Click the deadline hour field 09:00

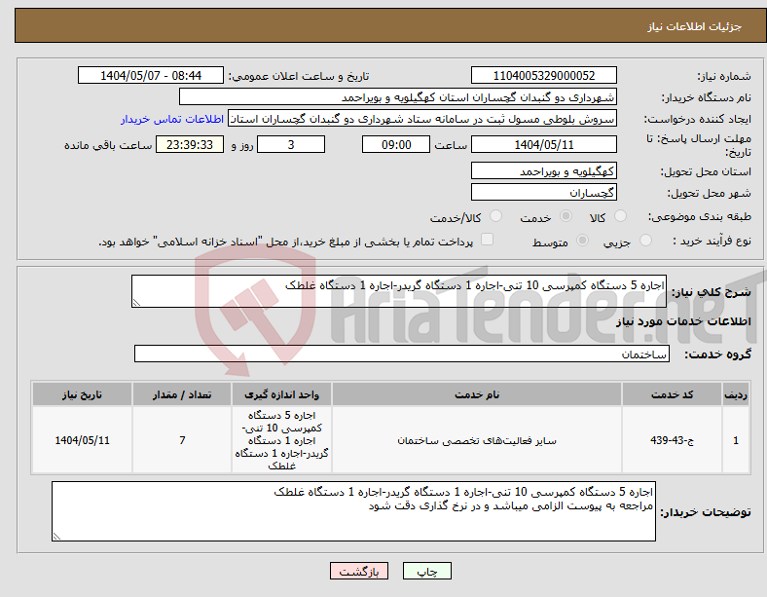coord(396,144)
